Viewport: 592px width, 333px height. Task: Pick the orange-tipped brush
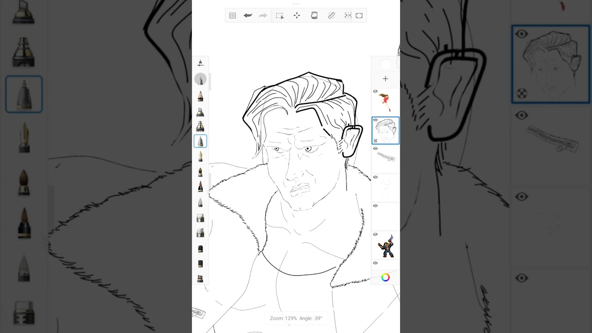click(200, 187)
